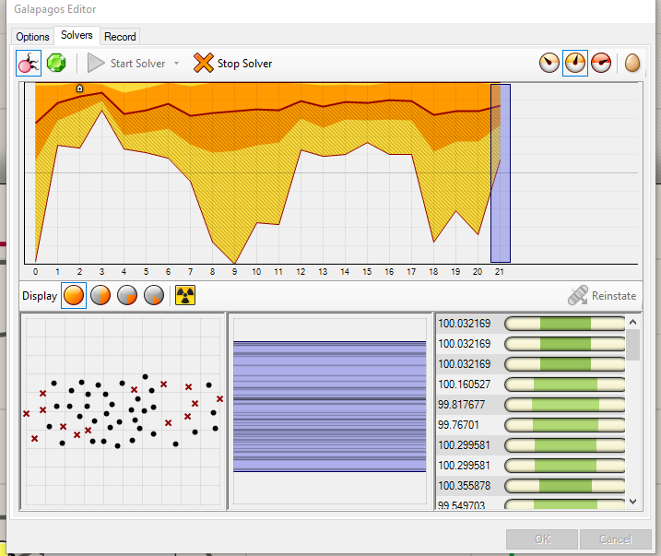Click the small marker icon near generation 2

pos(79,89)
